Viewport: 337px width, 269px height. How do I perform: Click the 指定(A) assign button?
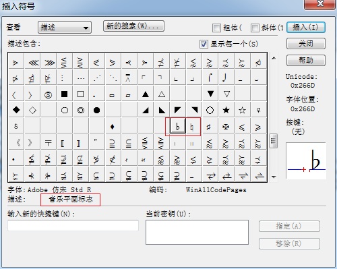(289, 227)
